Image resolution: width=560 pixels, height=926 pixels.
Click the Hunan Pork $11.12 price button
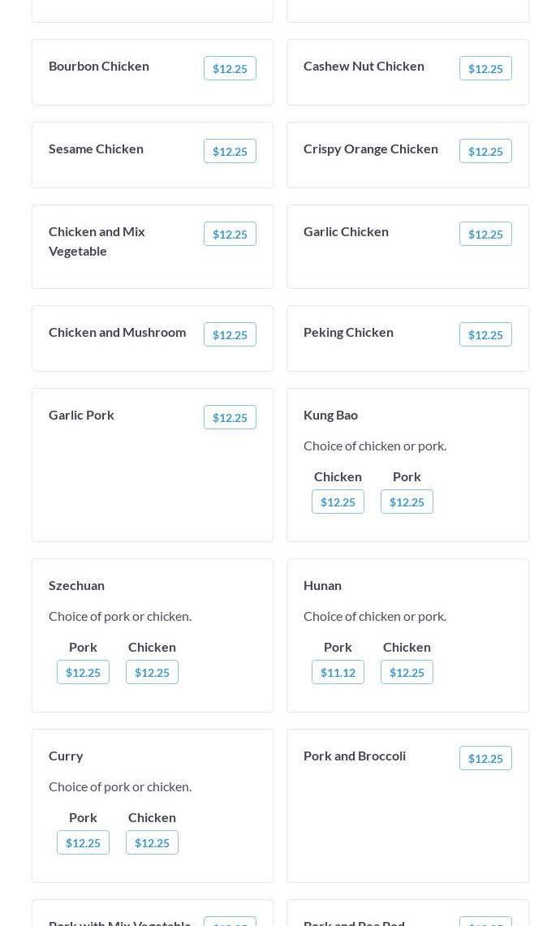click(x=338, y=673)
